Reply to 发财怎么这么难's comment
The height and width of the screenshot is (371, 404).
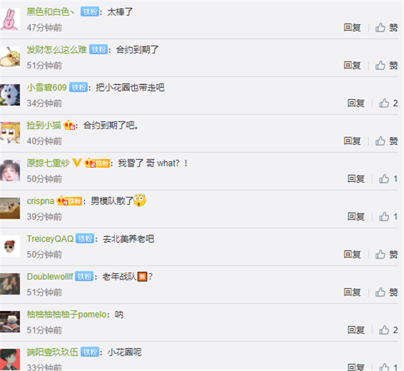(x=352, y=65)
